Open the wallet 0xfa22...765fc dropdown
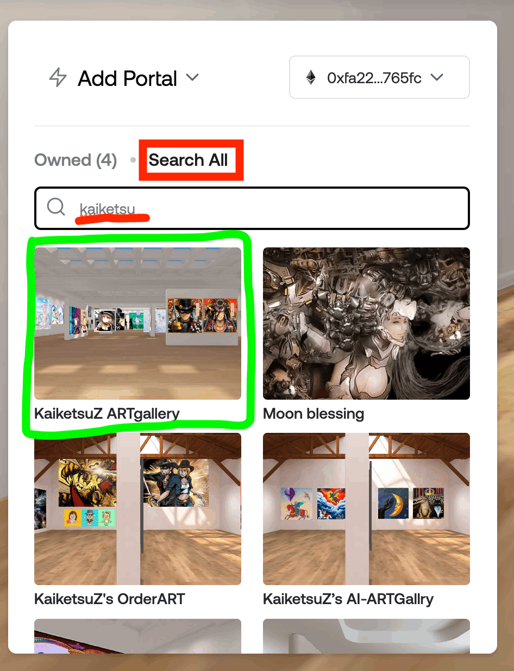This screenshot has width=514, height=671. 379,77
